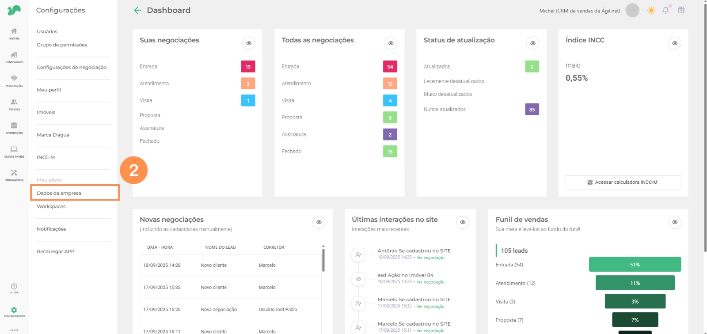Click the gift icon in header
The image size is (707, 334).
(681, 10)
